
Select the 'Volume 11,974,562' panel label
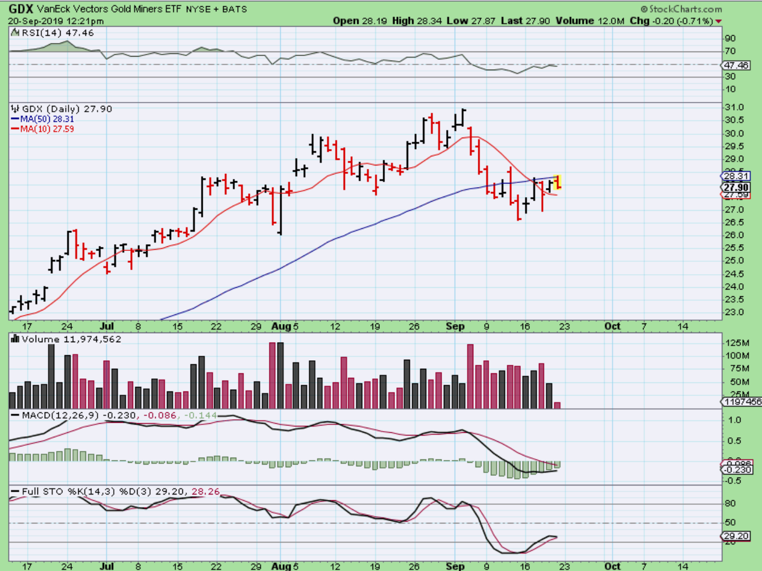pyautogui.click(x=71, y=339)
